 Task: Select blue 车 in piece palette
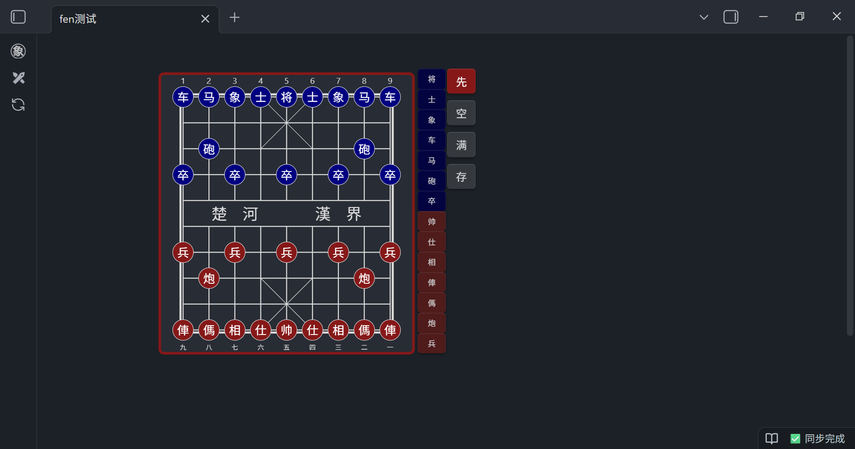[432, 140]
